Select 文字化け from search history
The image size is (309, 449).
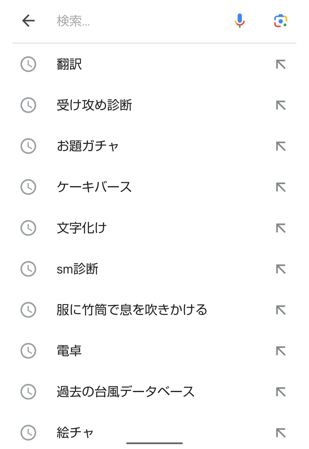pos(82,228)
